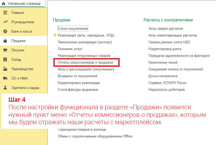Open Справки 1СПАРК Риски
216x145 pixels.
click(x=167, y=83)
